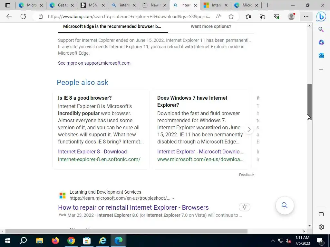Open the muted volume tray icon

click(x=288, y=241)
